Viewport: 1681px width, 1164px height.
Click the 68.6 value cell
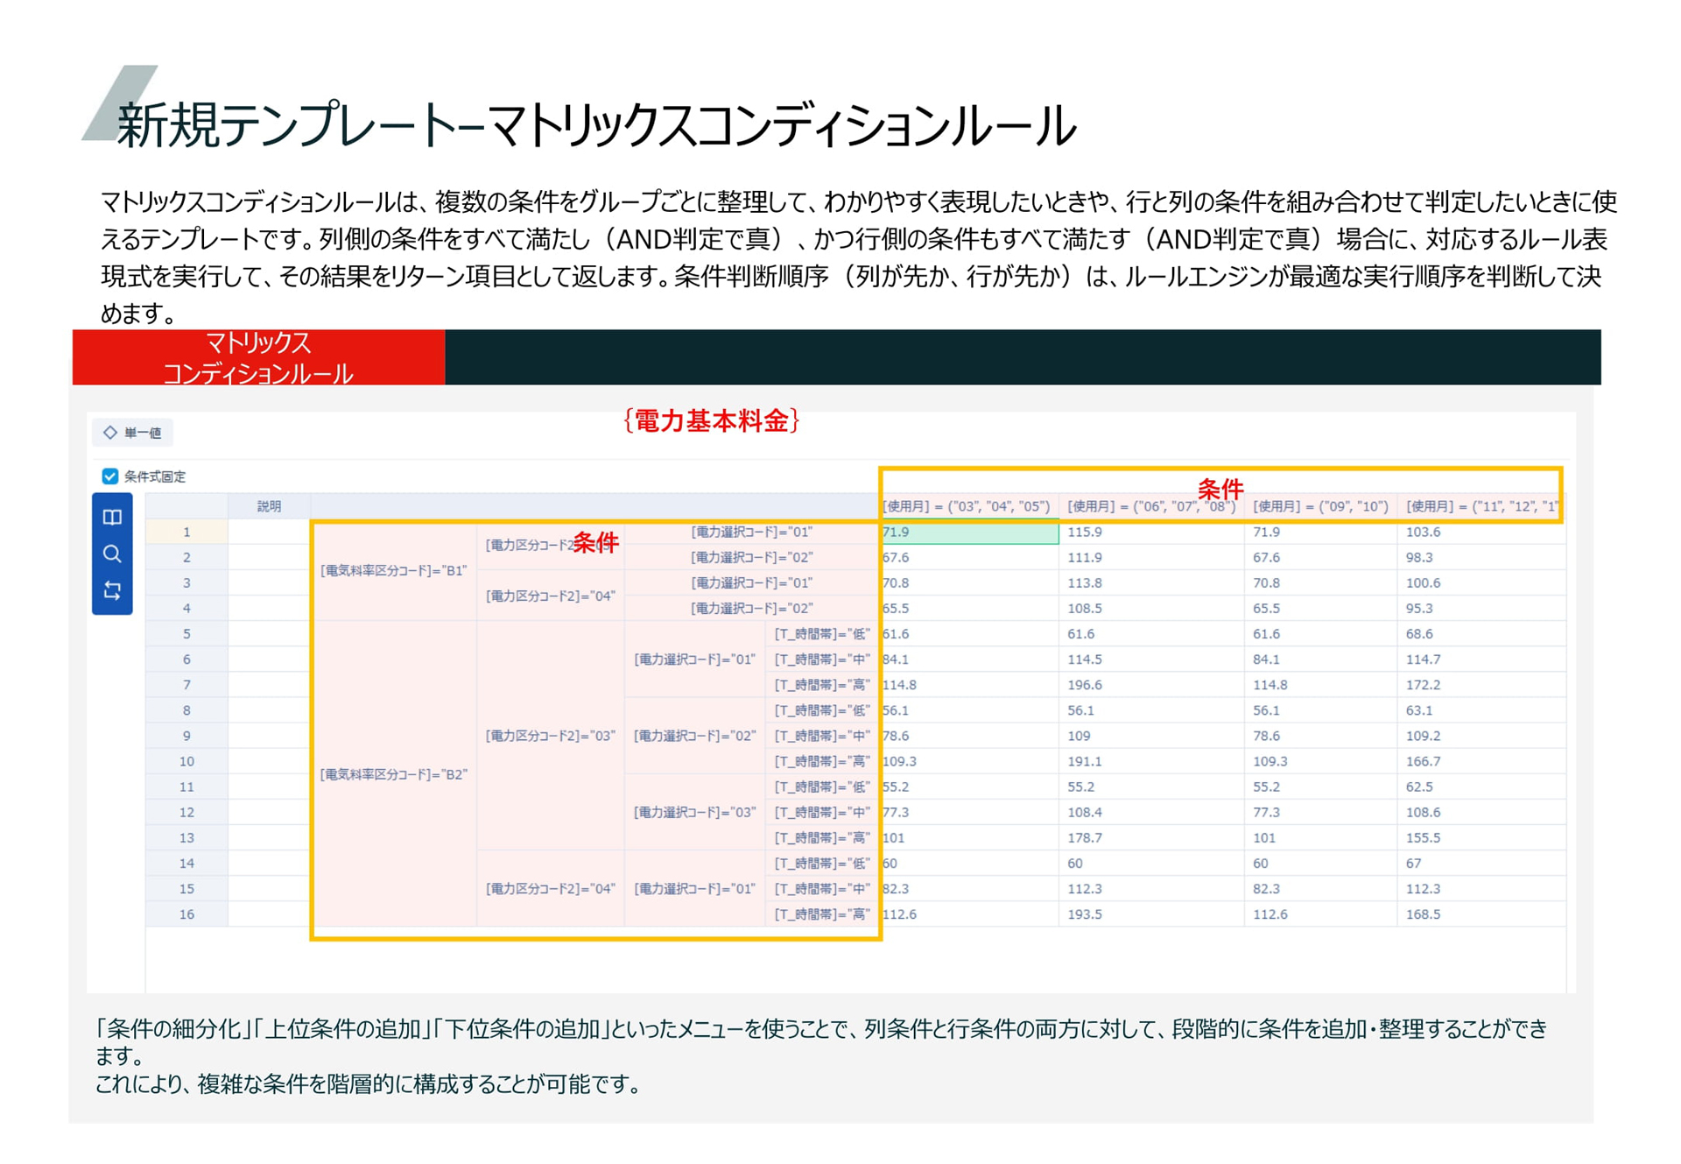pos(1481,633)
